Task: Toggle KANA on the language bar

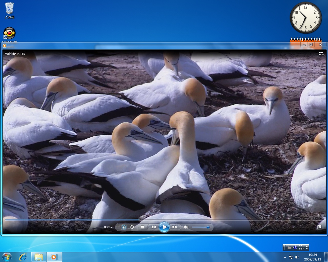Action: [x=302, y=249]
